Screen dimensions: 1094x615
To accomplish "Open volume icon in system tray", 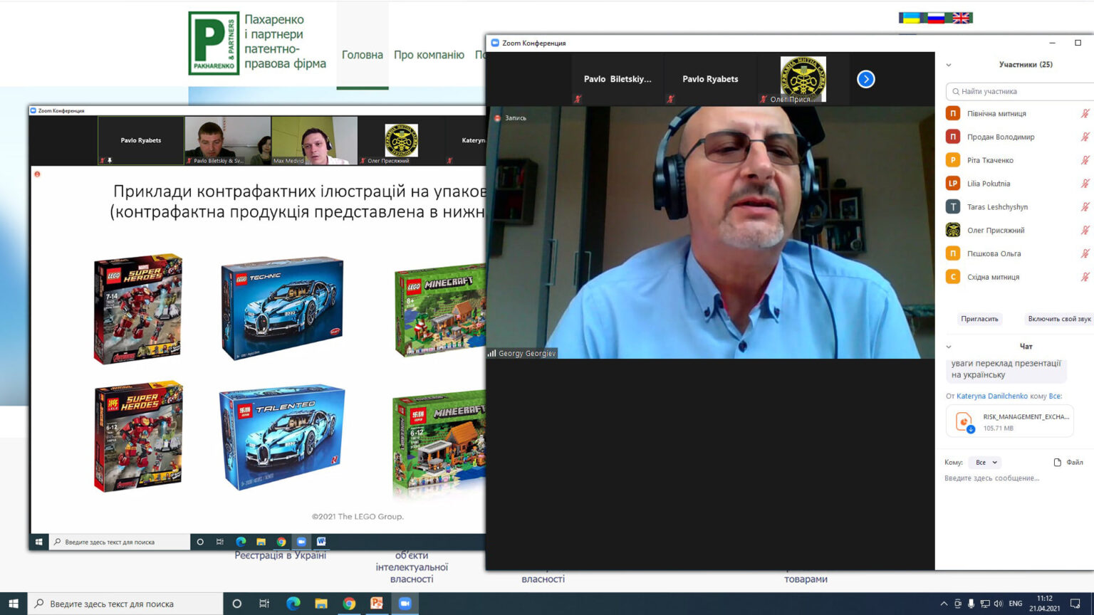I will pyautogui.click(x=998, y=604).
